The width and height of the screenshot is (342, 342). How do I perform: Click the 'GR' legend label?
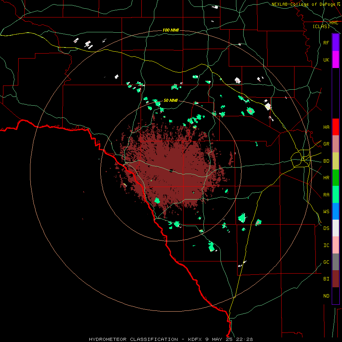pos(326,144)
